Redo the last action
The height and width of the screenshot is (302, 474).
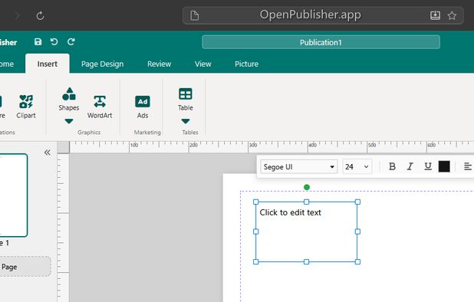click(71, 41)
